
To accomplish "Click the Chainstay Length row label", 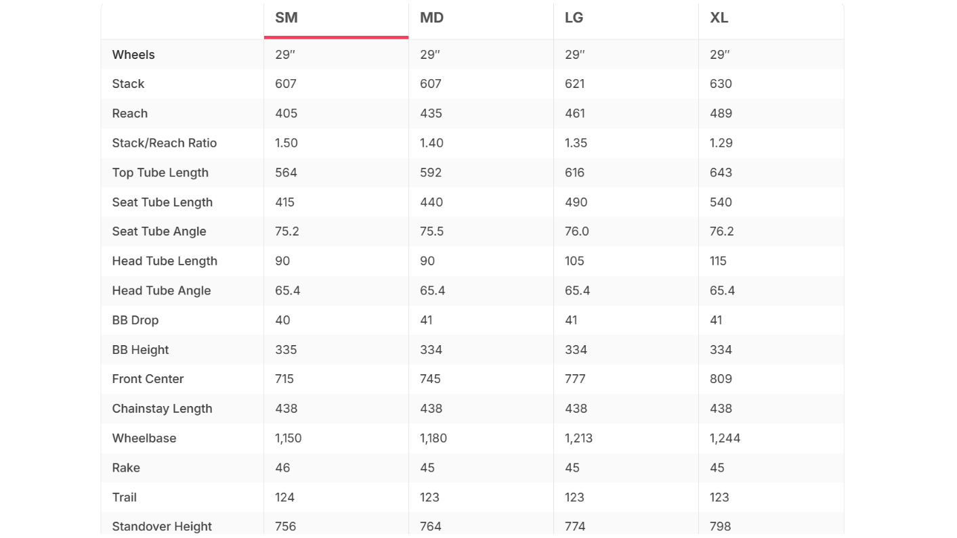I will click(x=162, y=409).
